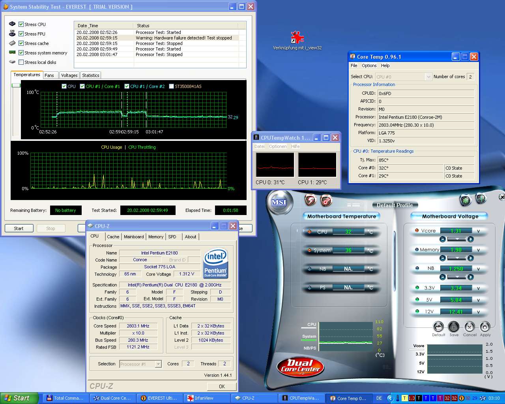505x404 pixels.
Task: Click the Apply icon in Dual Core Center
Action: (x=485, y=327)
